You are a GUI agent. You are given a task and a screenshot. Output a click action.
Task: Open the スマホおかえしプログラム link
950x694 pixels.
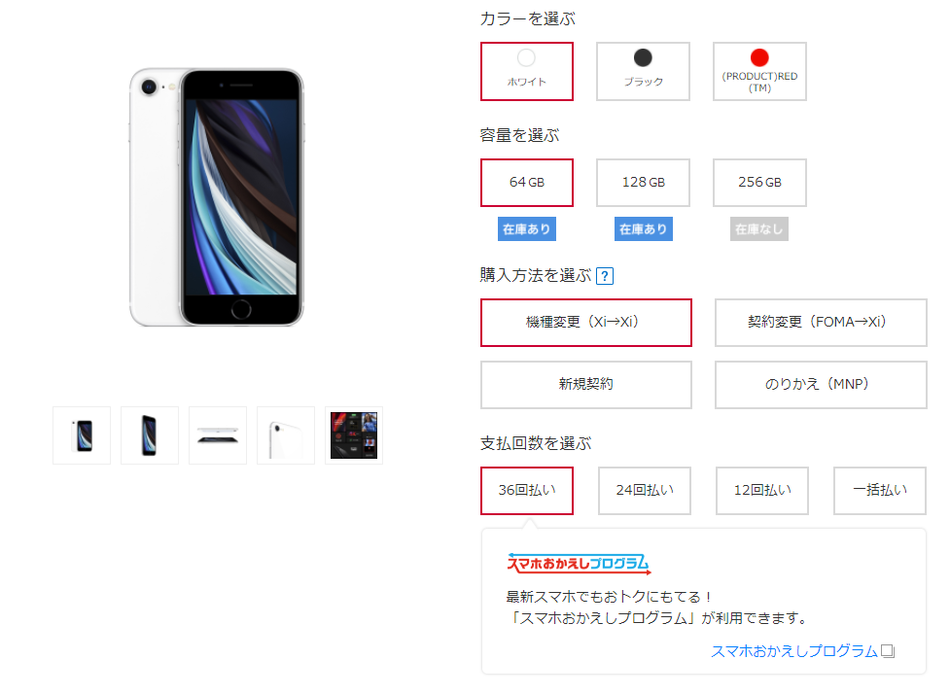pos(793,651)
